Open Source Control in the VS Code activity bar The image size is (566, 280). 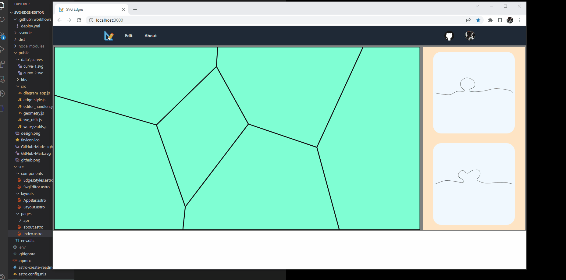(x=2, y=36)
